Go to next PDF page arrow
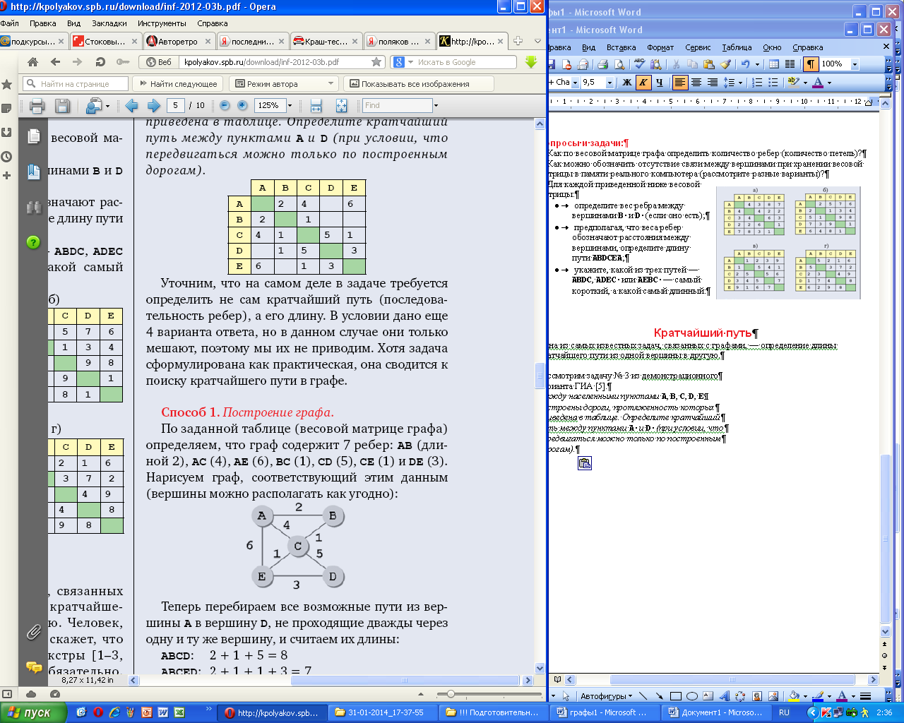904x723 pixels. 153,106
